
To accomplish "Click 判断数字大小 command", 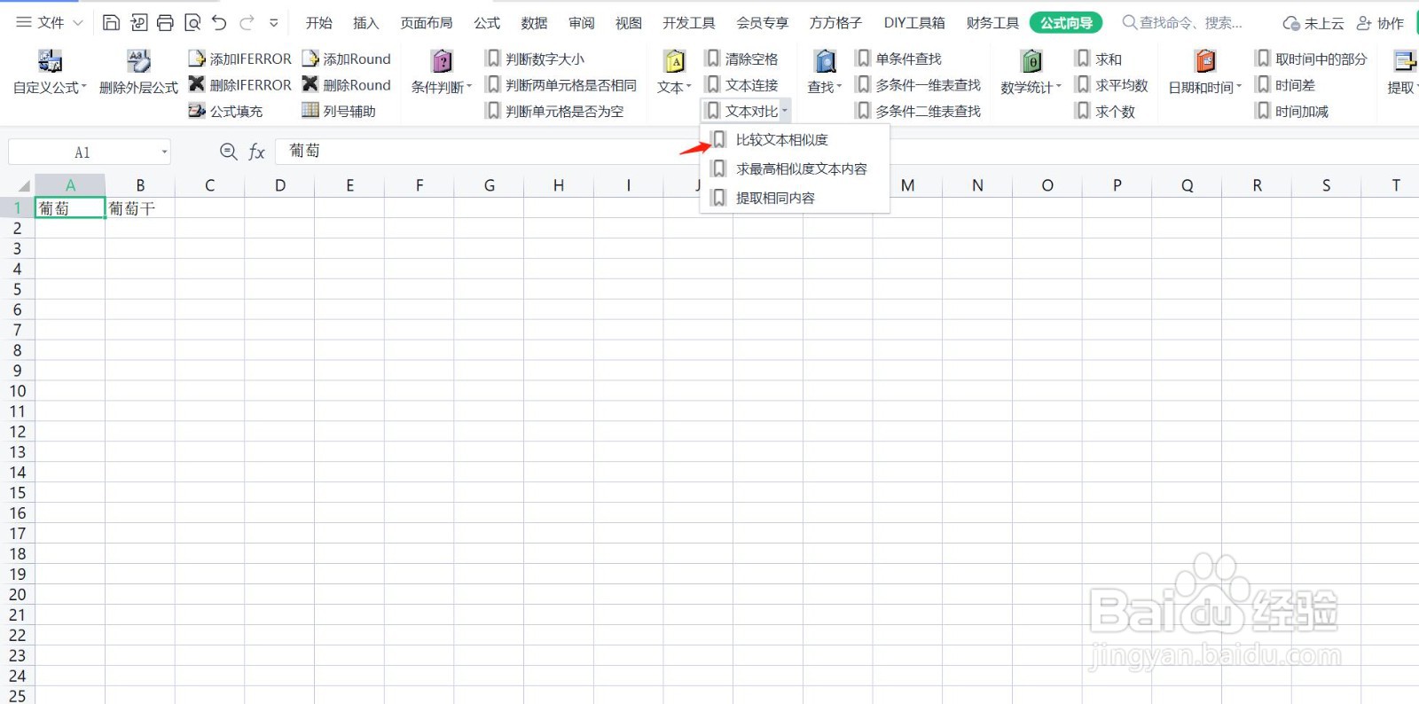I will 535,59.
